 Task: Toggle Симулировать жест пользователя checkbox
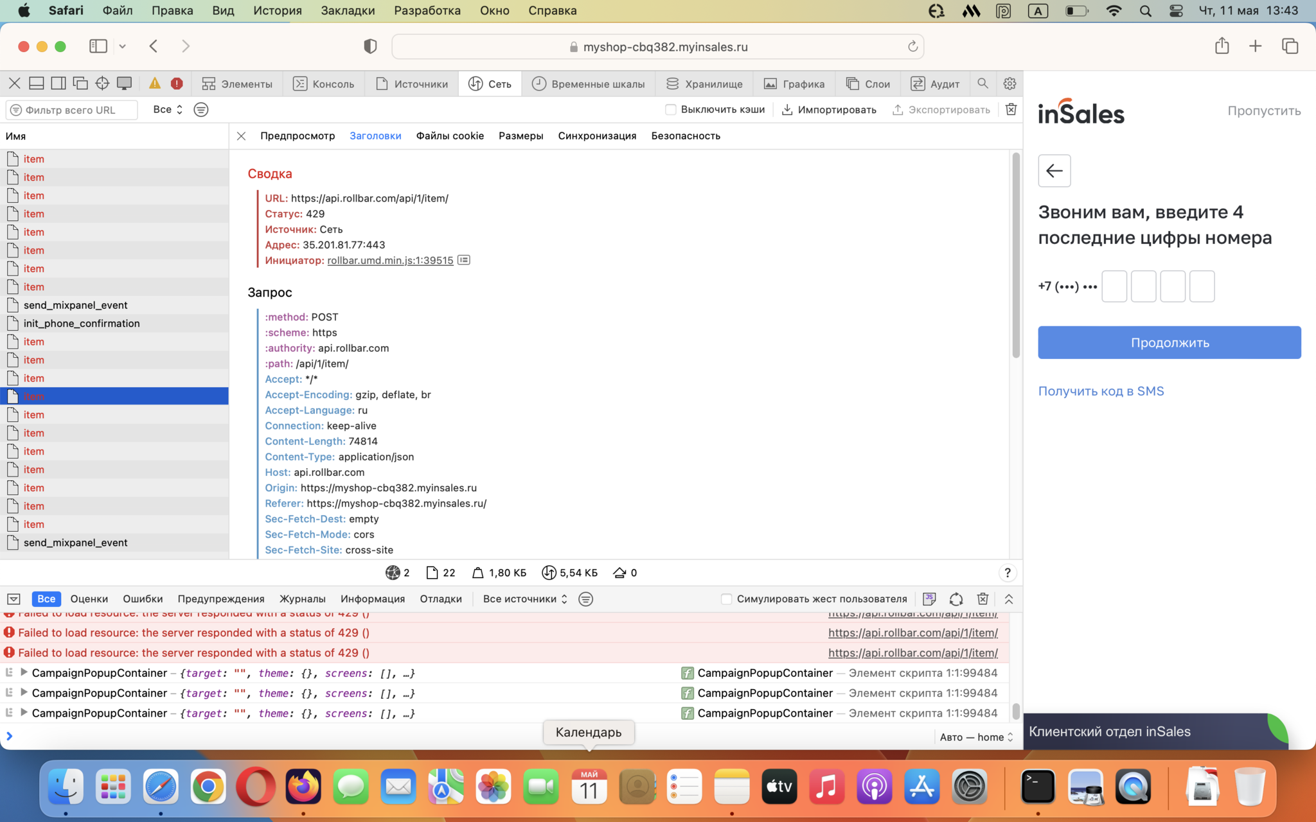tap(726, 599)
